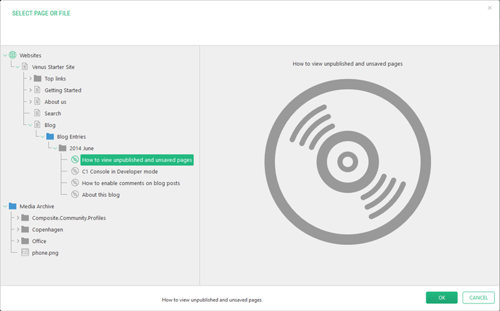
Task: Click the OK button
Action: 441,298
